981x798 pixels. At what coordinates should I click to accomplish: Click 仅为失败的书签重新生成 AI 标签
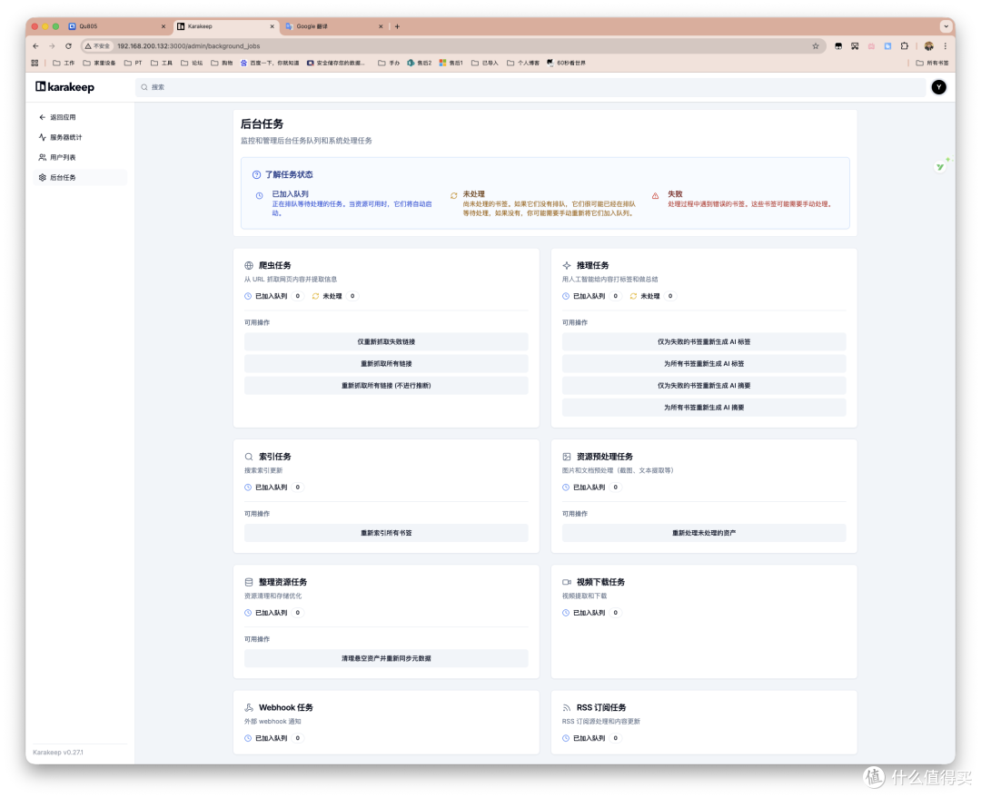click(x=704, y=341)
